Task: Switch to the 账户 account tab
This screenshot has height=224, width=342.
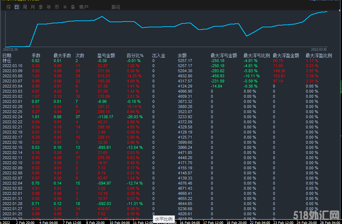Action: (x=84, y=7)
